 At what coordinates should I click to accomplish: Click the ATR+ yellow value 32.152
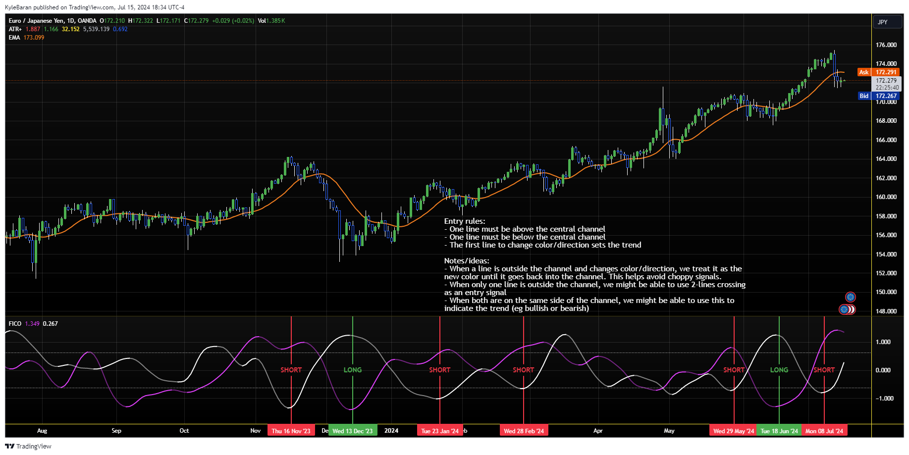pos(71,29)
